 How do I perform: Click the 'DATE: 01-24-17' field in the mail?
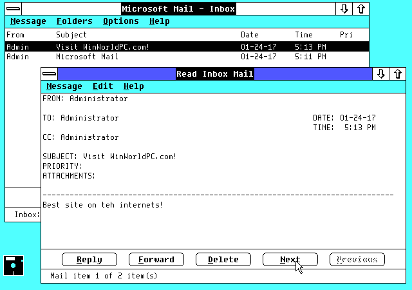tap(344, 118)
